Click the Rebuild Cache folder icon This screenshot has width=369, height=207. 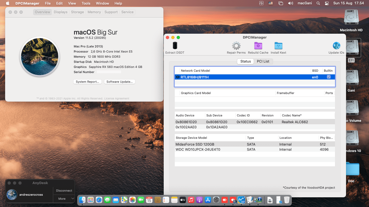point(258,46)
